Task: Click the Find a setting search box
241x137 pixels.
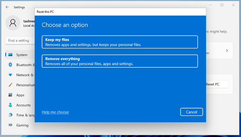Action: pos(20,41)
